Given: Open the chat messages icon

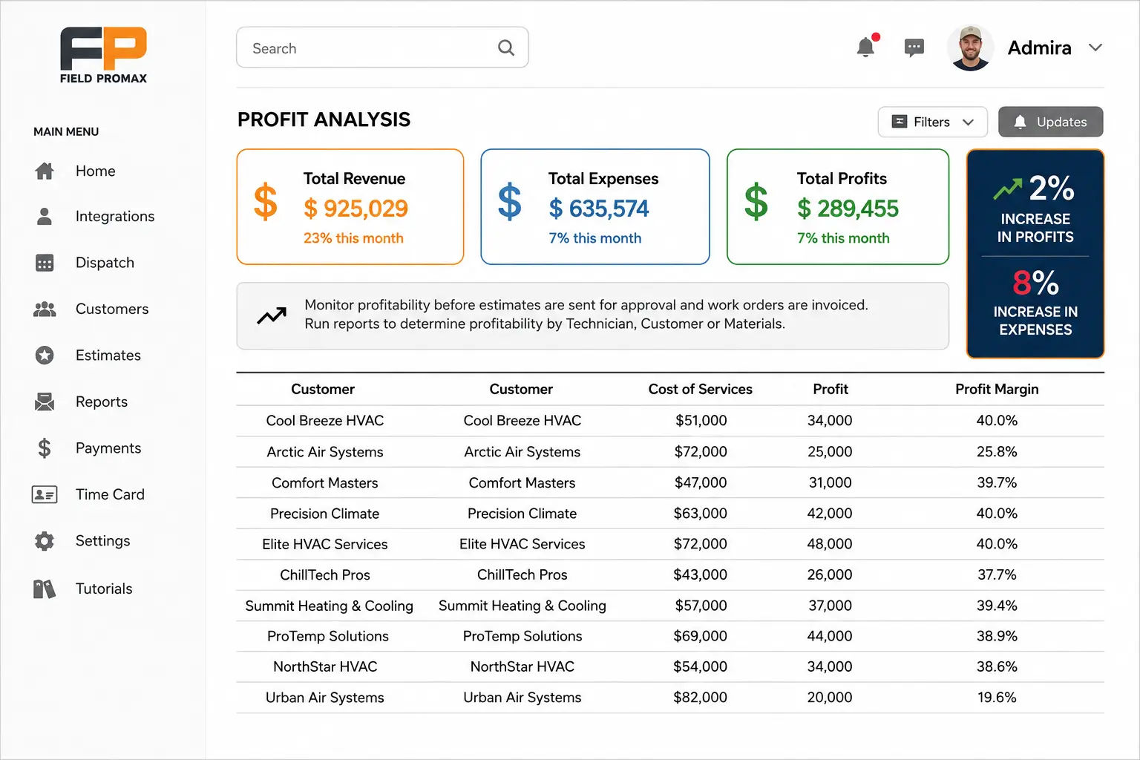Looking at the screenshot, I should click(914, 48).
